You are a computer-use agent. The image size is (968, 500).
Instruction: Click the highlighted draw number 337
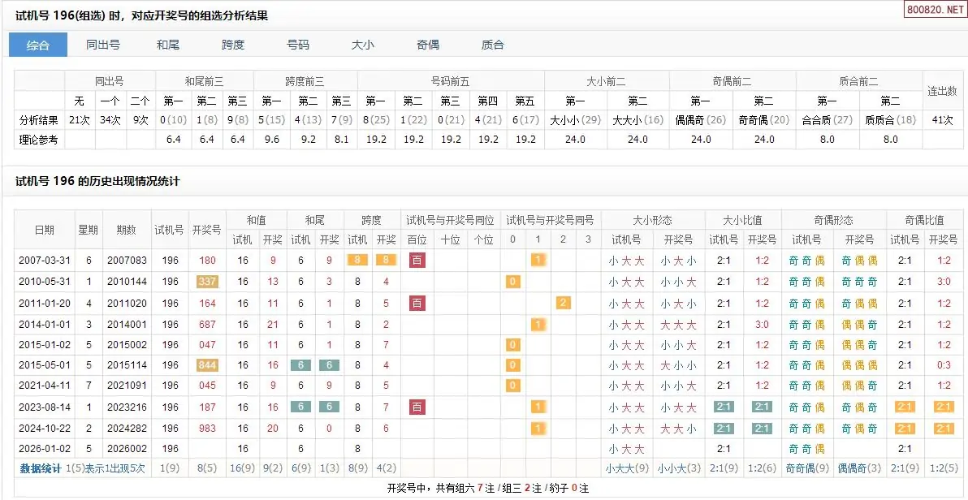[207, 282]
